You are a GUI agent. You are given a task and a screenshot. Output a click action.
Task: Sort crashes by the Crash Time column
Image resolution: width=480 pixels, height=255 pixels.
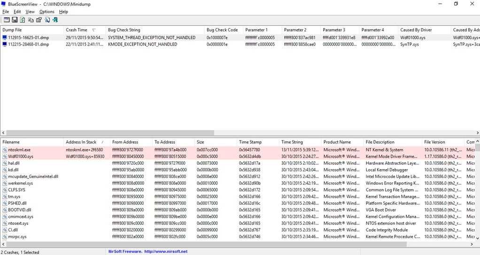click(x=77, y=30)
